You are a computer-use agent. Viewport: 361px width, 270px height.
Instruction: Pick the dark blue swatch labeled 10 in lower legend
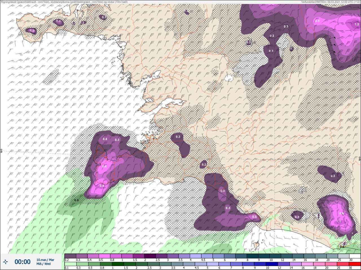272,264
